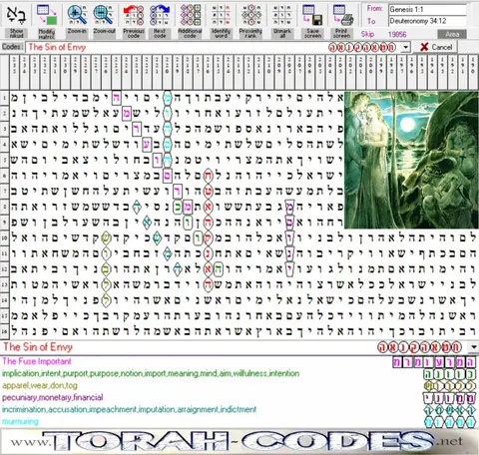
Task: Select matrix row header 10
Action: (5, 237)
